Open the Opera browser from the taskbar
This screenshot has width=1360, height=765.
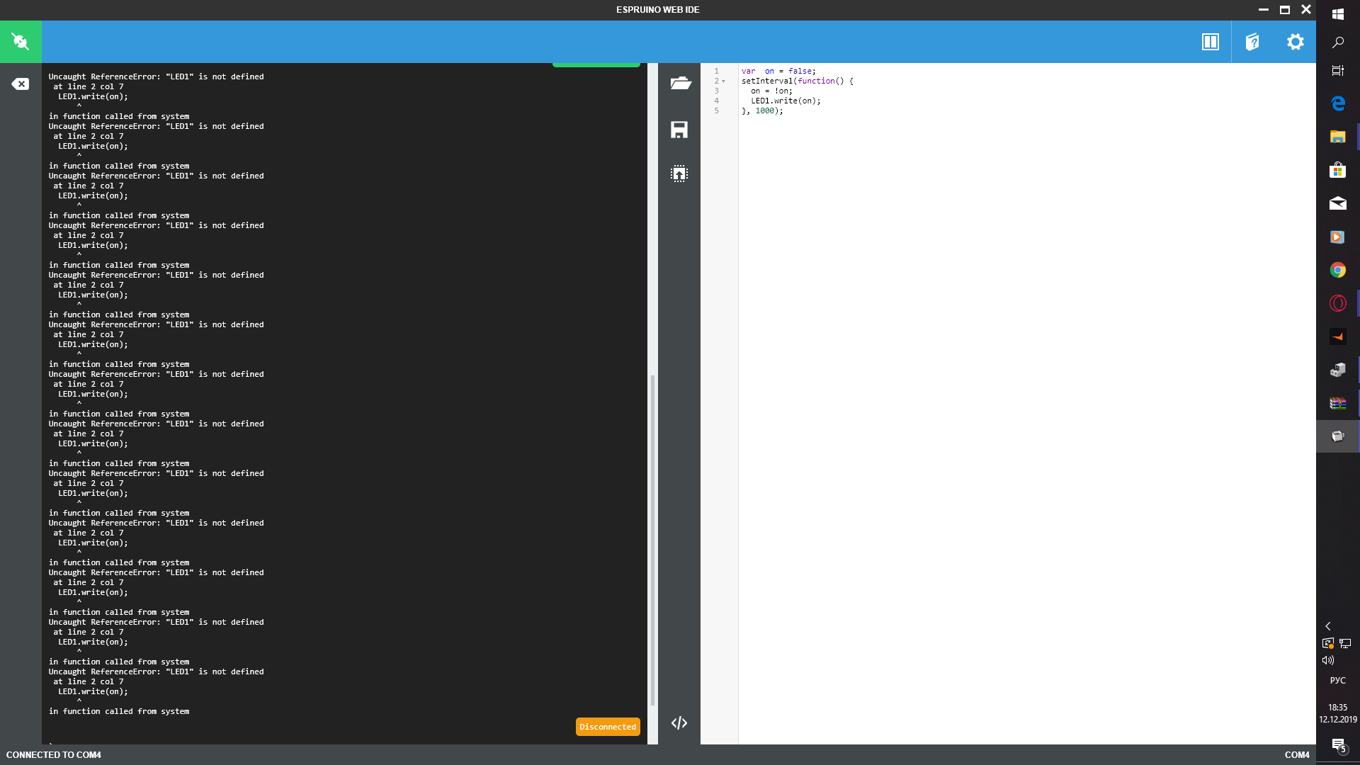tap(1337, 303)
